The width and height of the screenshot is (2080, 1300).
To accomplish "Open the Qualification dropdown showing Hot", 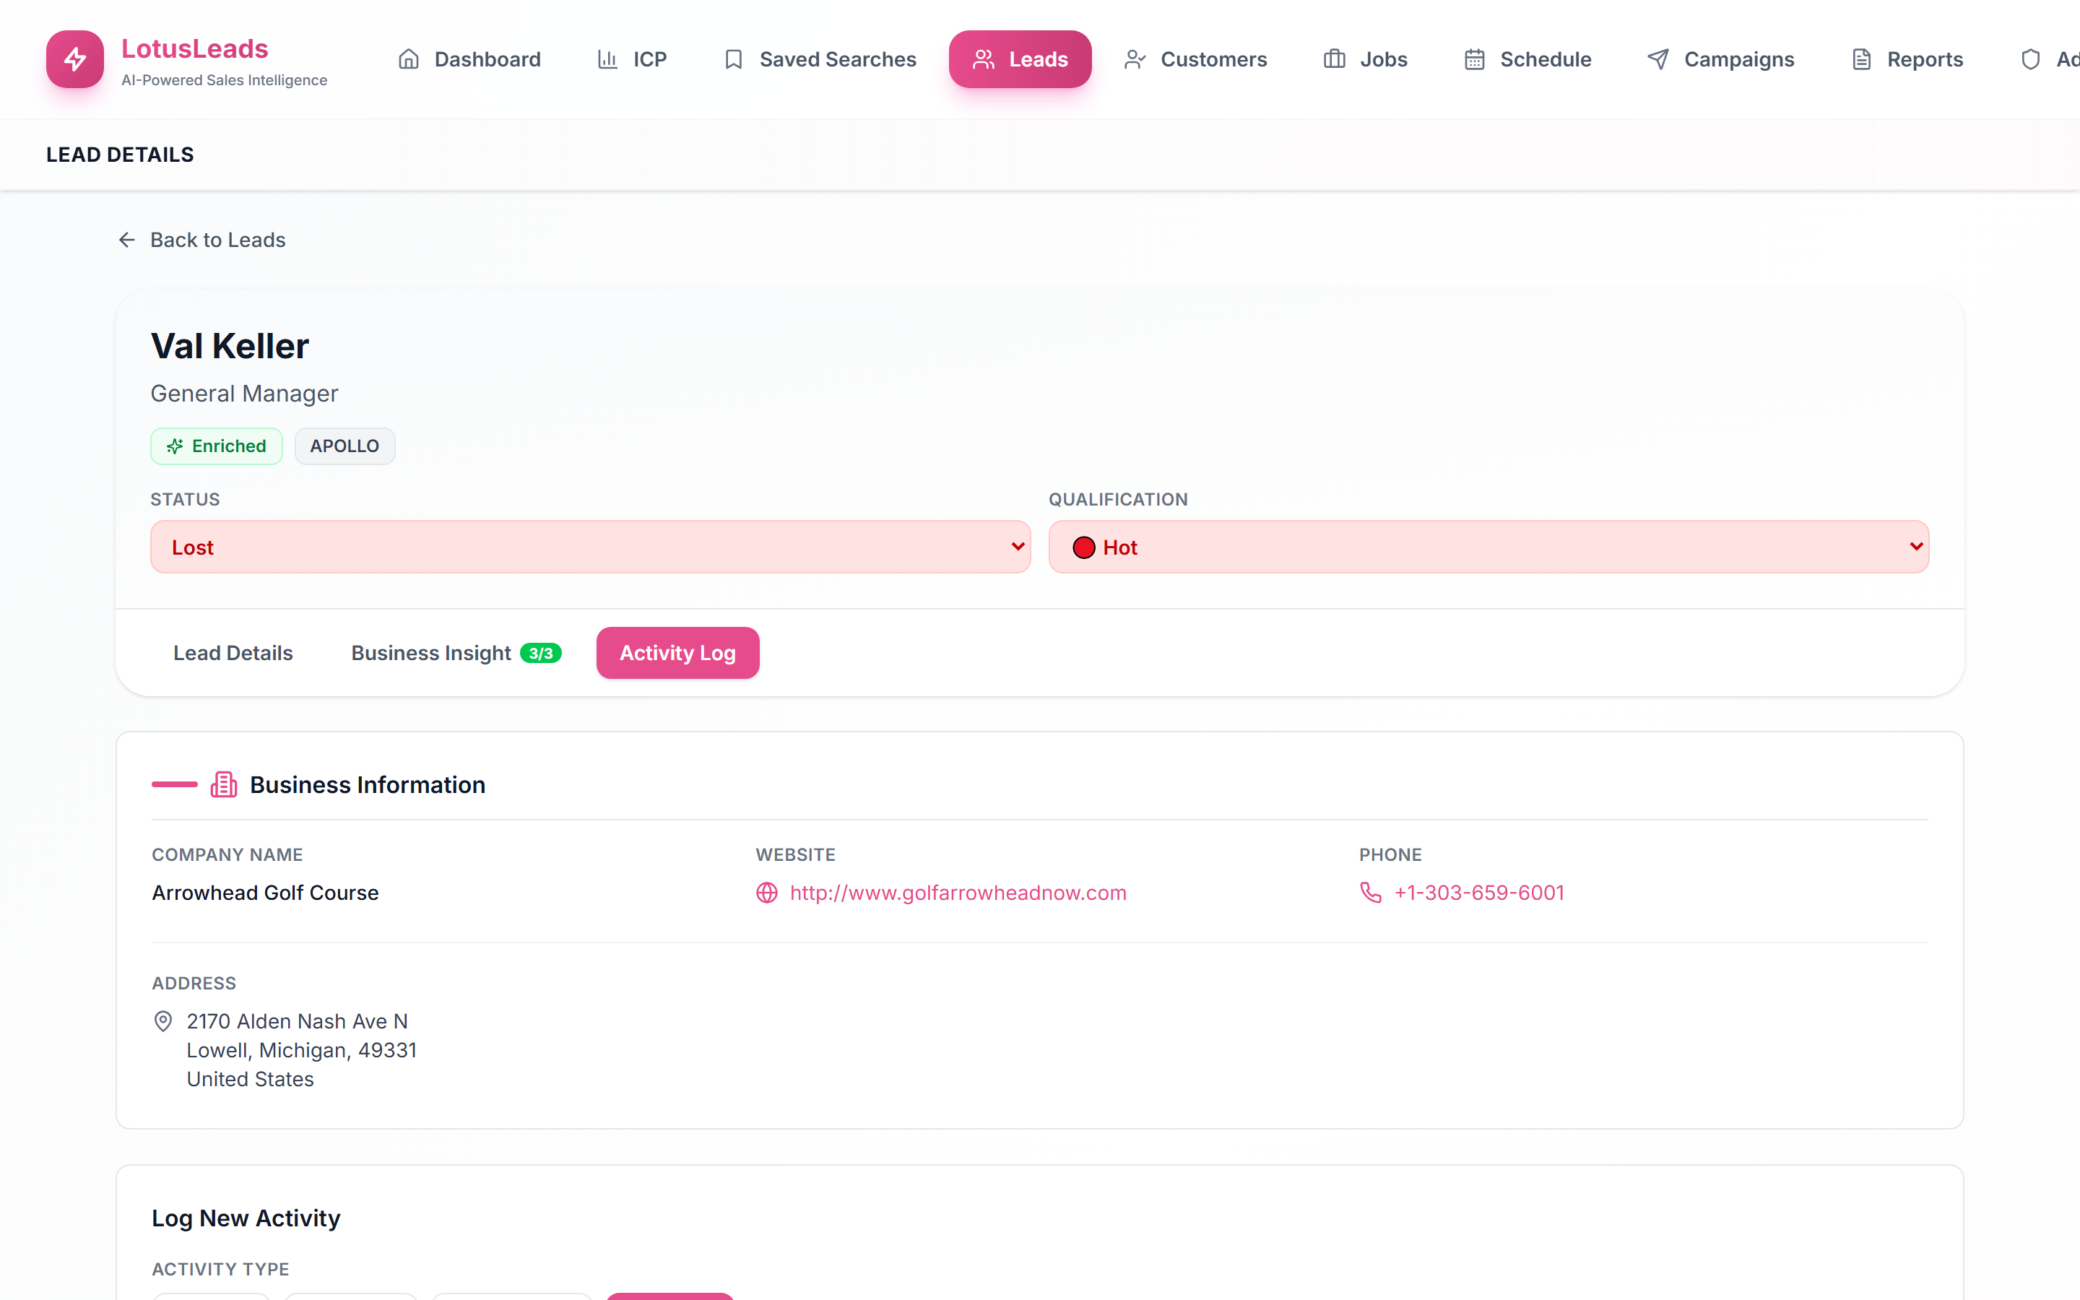I will tap(1488, 547).
